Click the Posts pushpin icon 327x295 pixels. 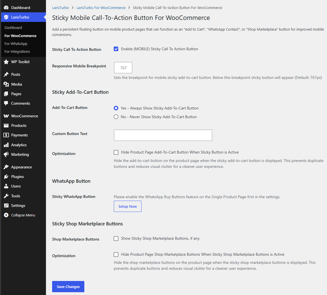(6, 74)
